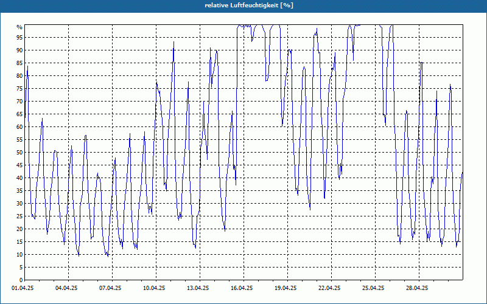Click the y-axis label 20
Viewport: 487px width, 304px height.
click(x=19, y=229)
